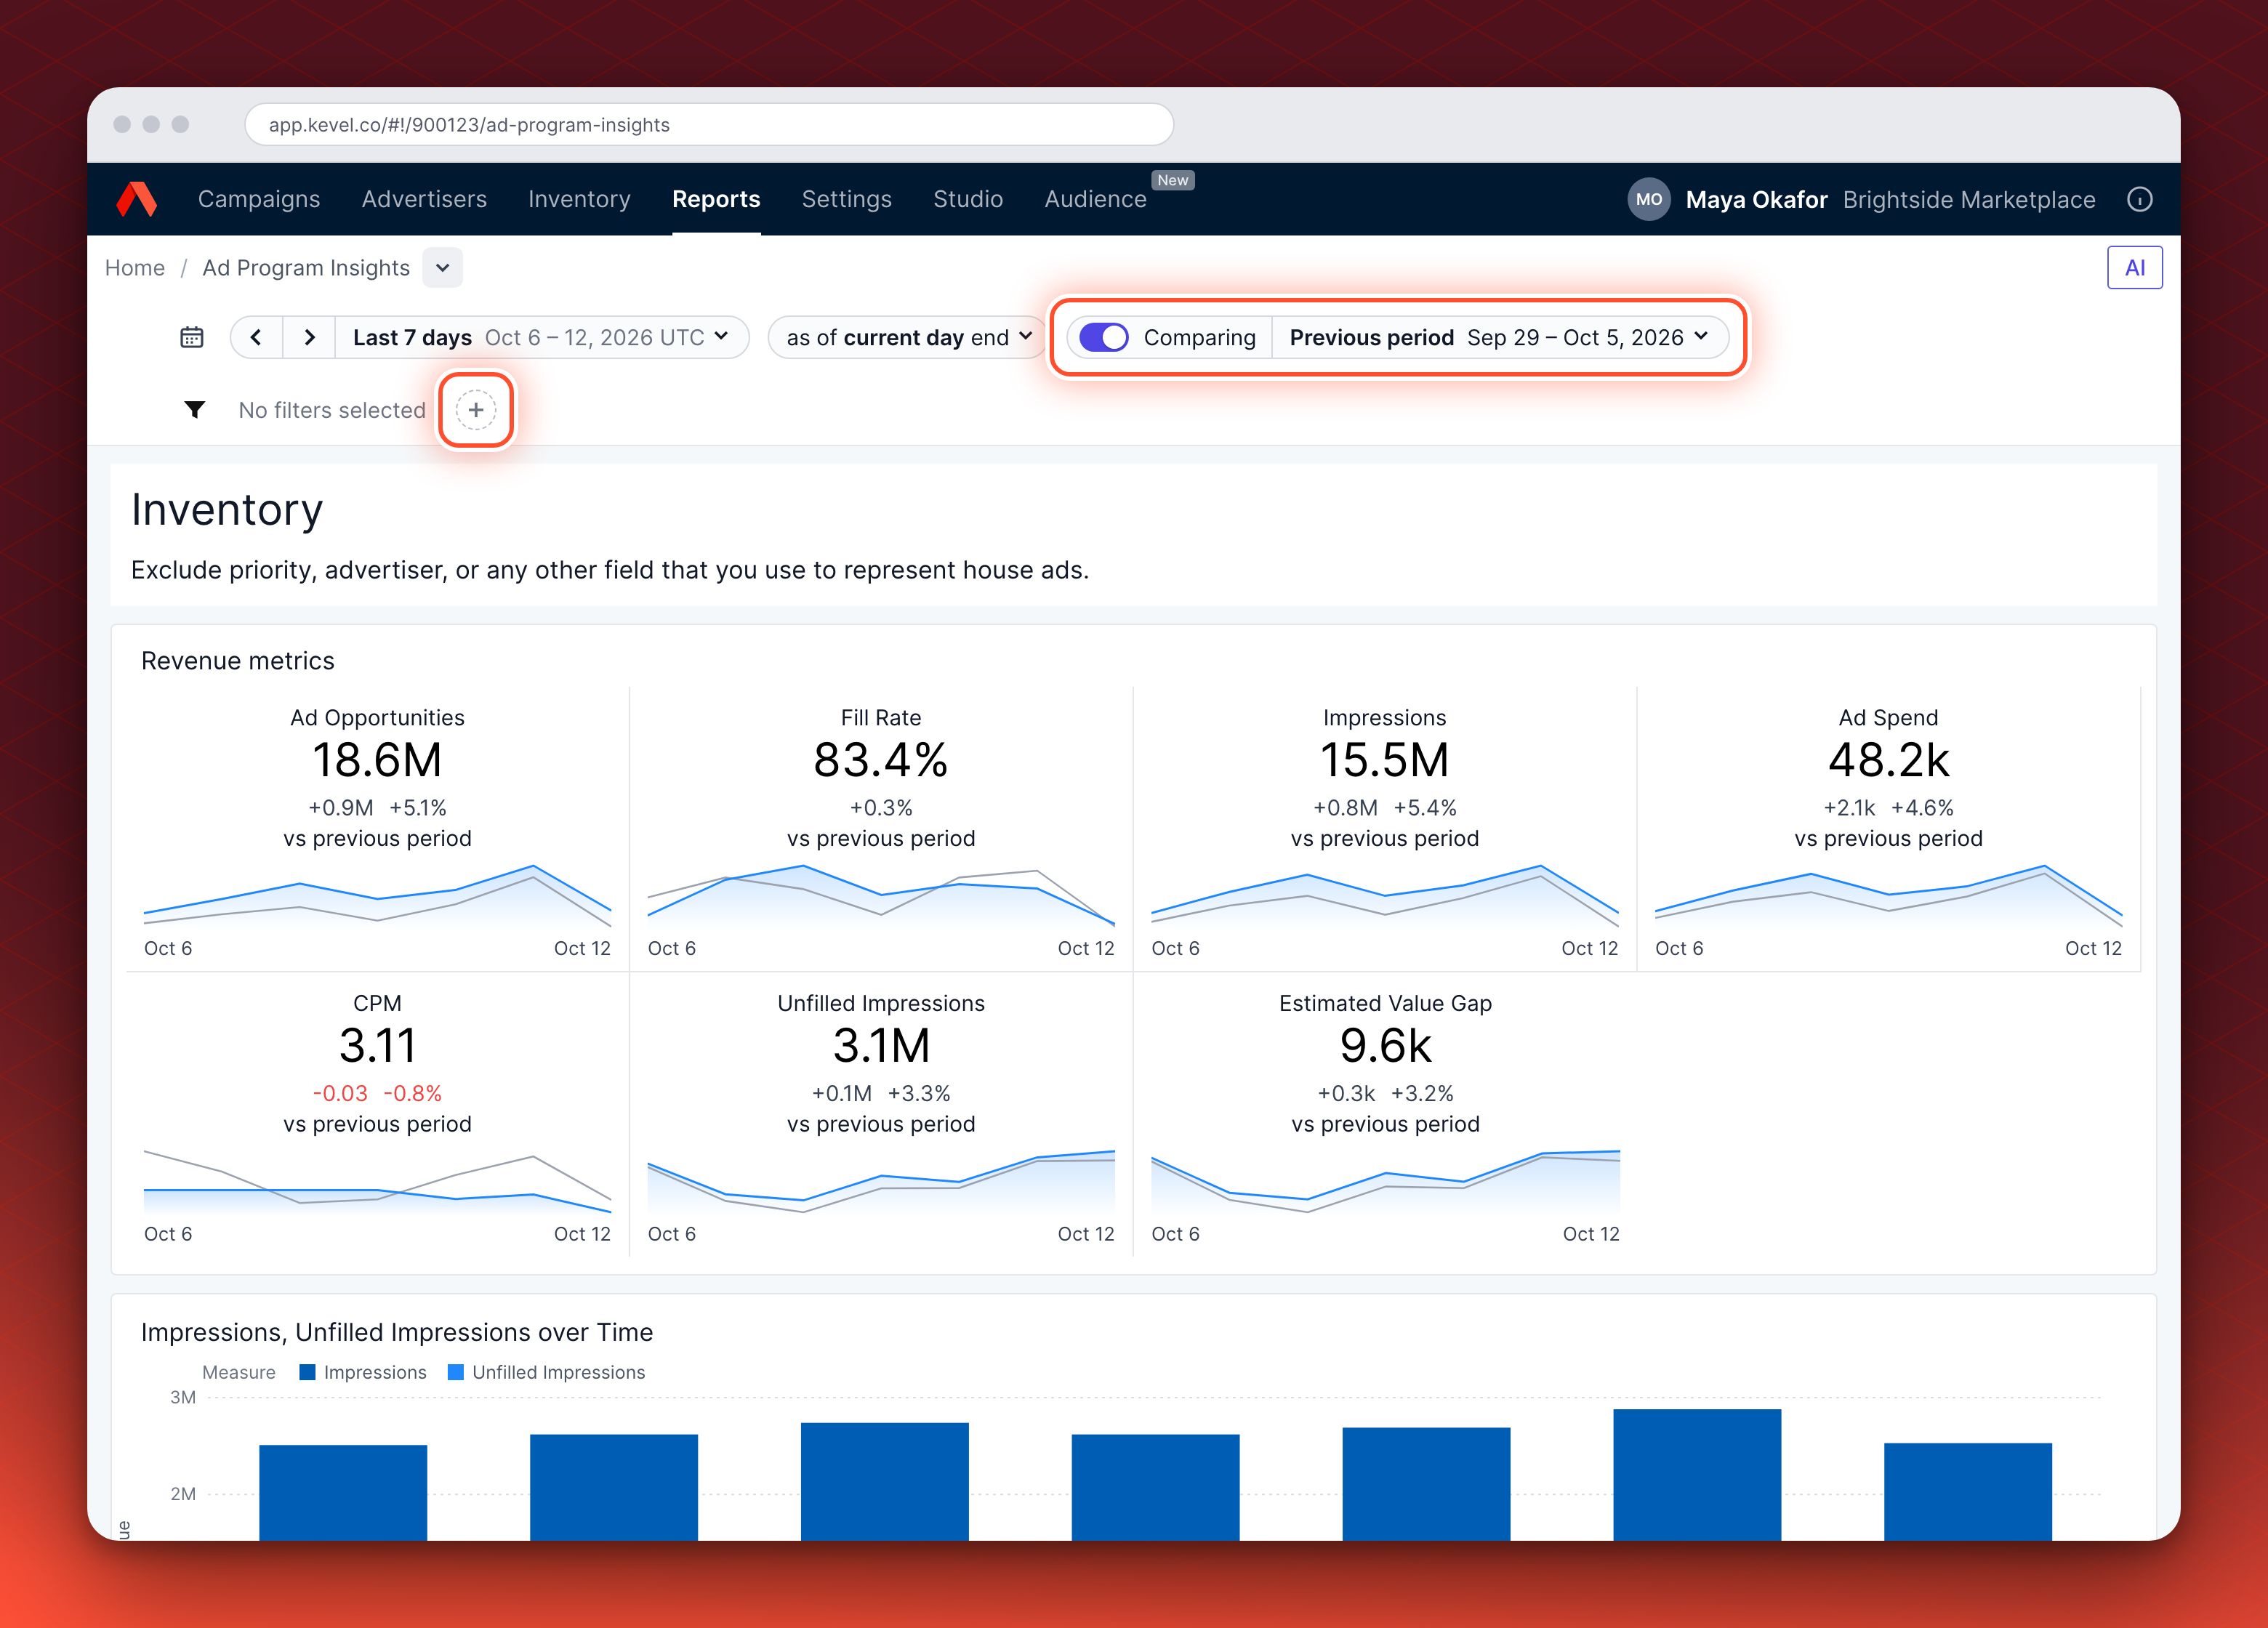This screenshot has width=2268, height=1628.
Task: Click the Maya Okafor user name
Action: click(1756, 200)
